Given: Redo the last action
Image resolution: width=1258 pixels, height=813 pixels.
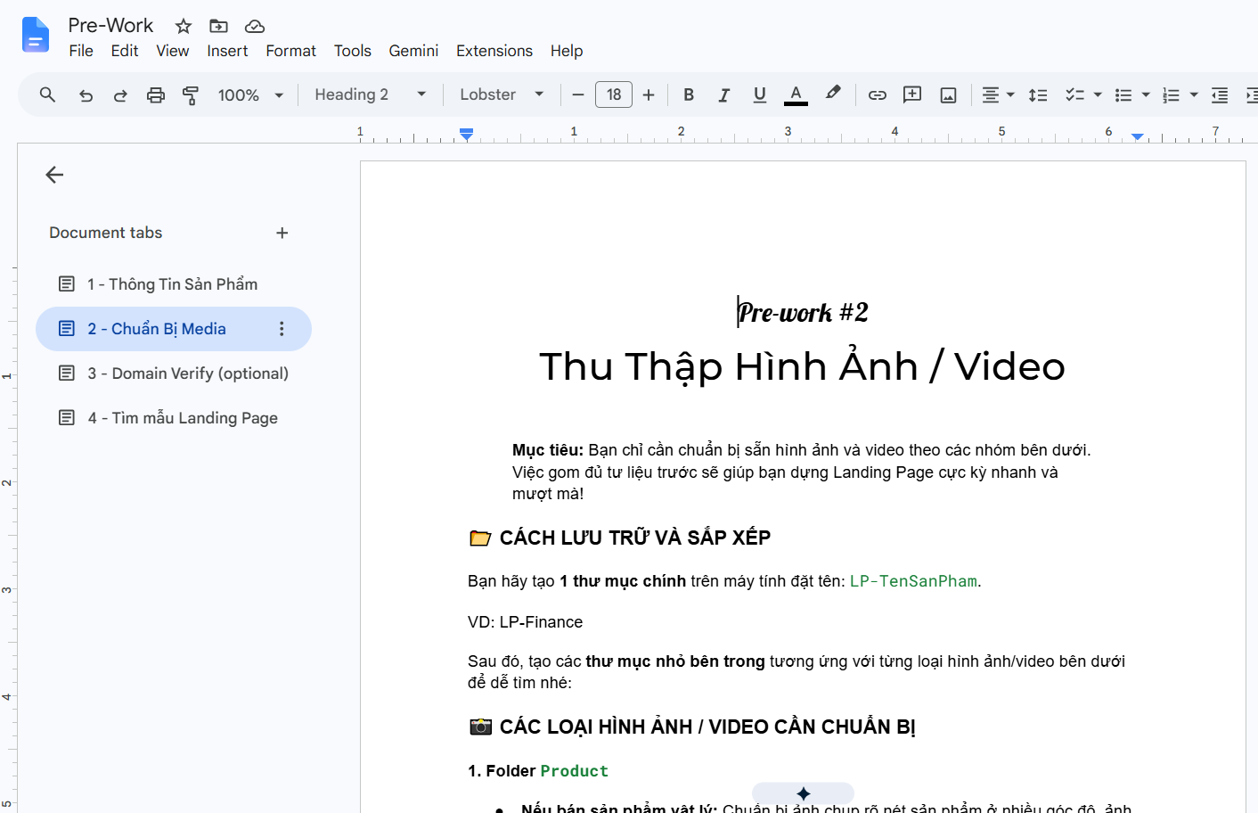Looking at the screenshot, I should click(x=120, y=94).
